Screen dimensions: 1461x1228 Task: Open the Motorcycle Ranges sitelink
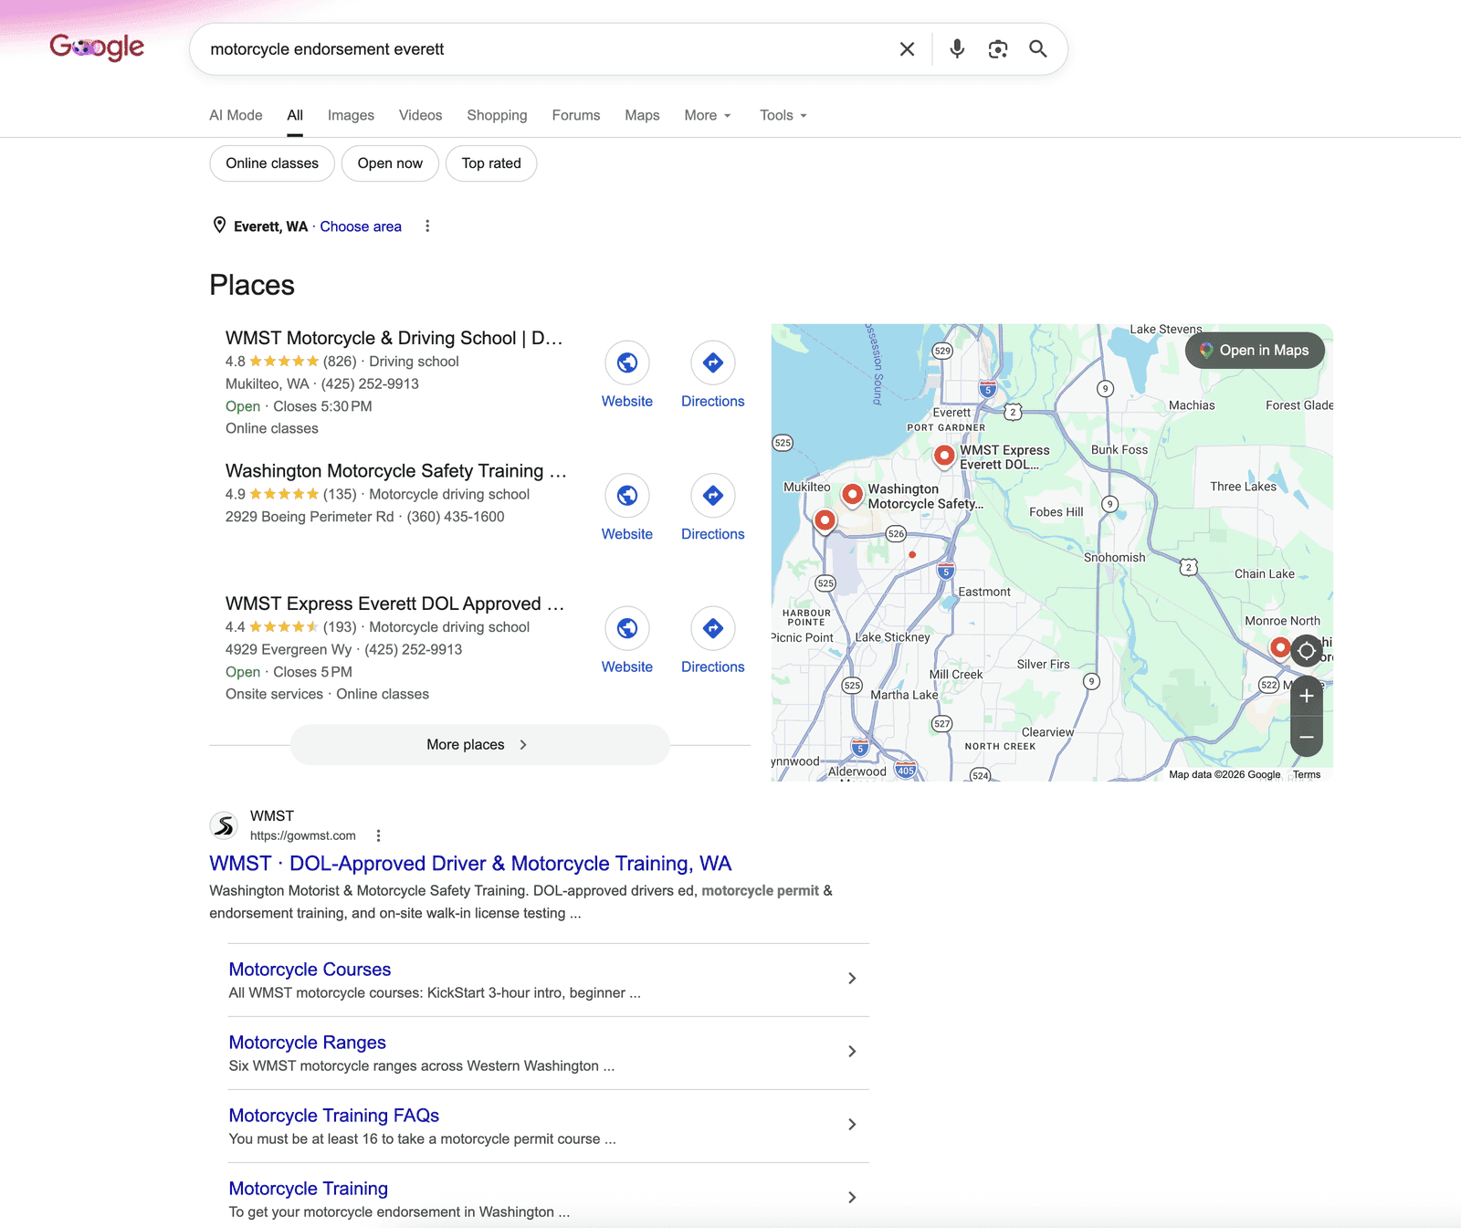[307, 1043]
